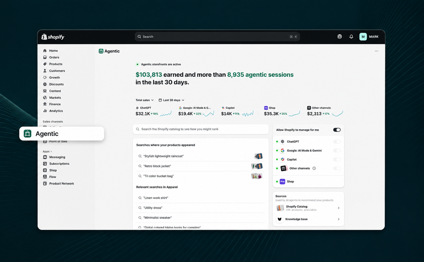Screen dimensions: 424x262
Task: Click the Customers person icon
Action: [45, 71]
